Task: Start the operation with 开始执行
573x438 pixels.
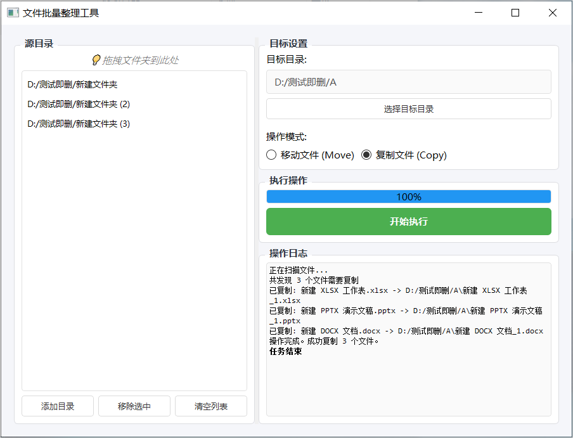Action: 408,222
